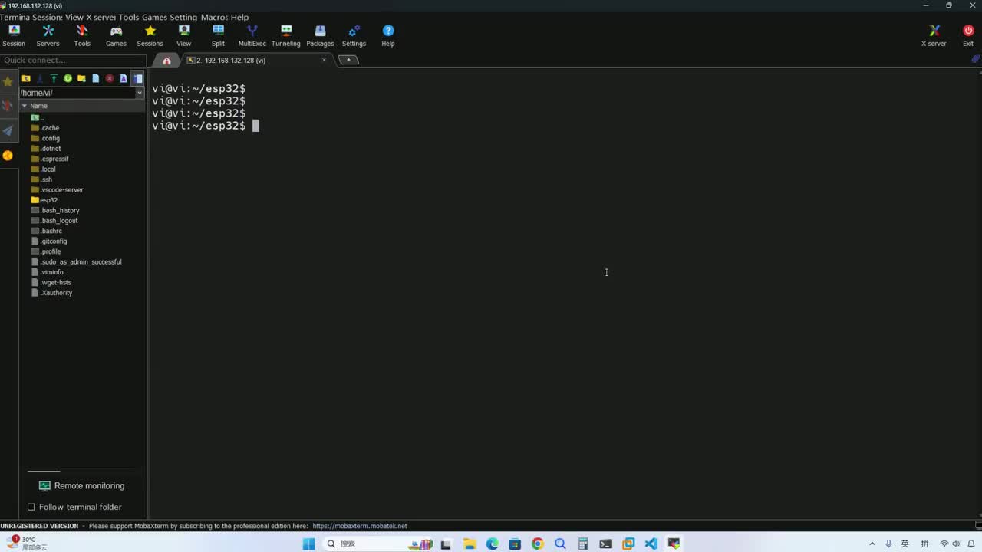Create a new folder in SFTP panel
The width and height of the screenshot is (982, 552).
(81, 78)
